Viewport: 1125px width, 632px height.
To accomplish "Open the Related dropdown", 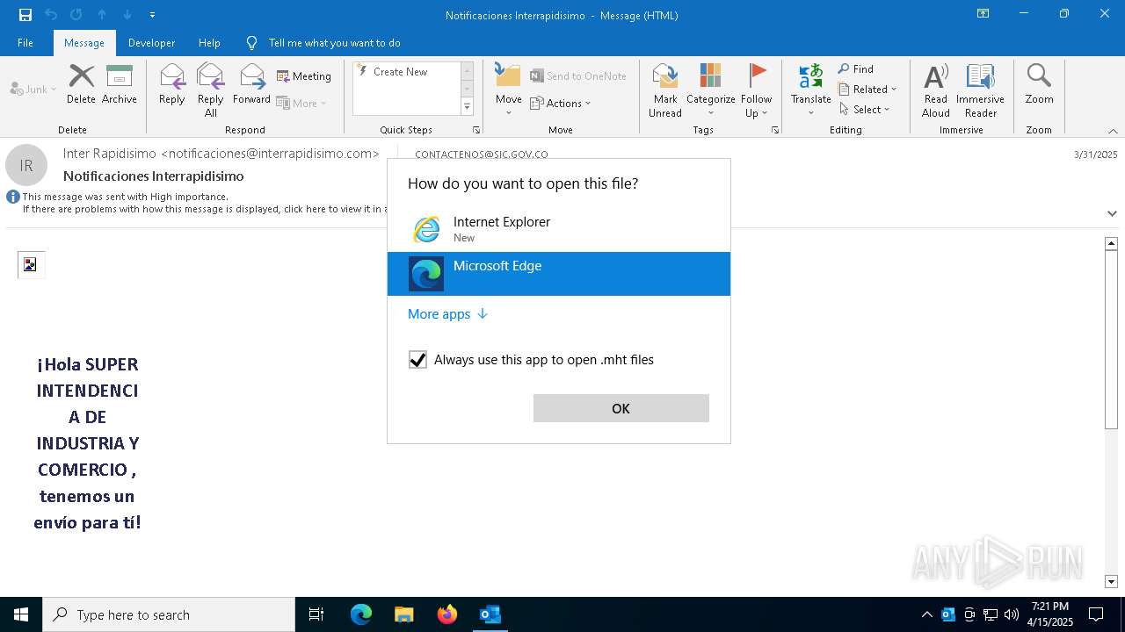I will 867,90.
